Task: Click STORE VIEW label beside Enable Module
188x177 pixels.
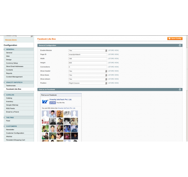Action: pos(113,50)
